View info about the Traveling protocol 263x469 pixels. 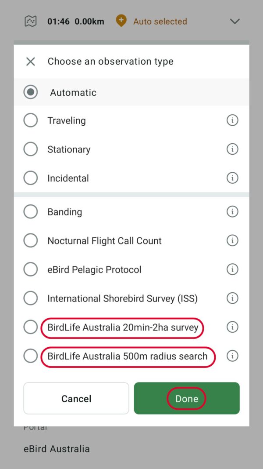tap(233, 120)
